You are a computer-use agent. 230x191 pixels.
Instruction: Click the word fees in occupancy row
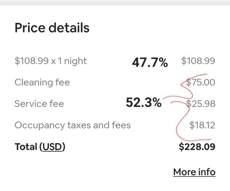121,125
